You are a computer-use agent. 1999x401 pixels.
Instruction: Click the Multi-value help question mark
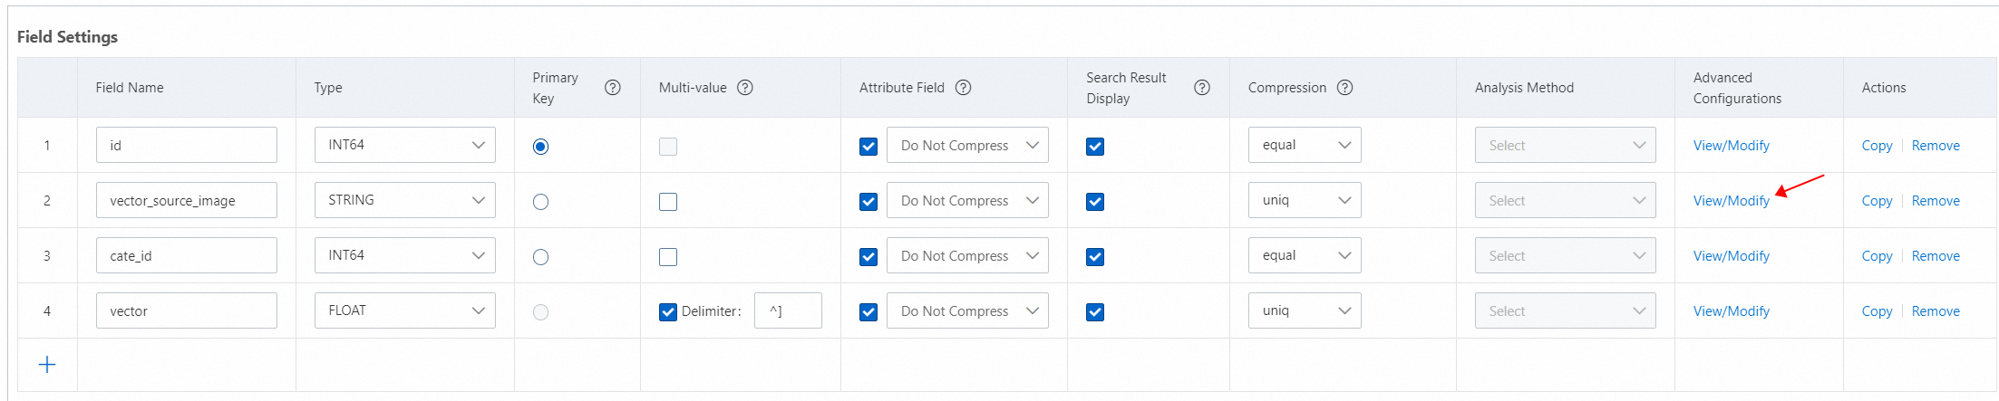[x=745, y=88]
